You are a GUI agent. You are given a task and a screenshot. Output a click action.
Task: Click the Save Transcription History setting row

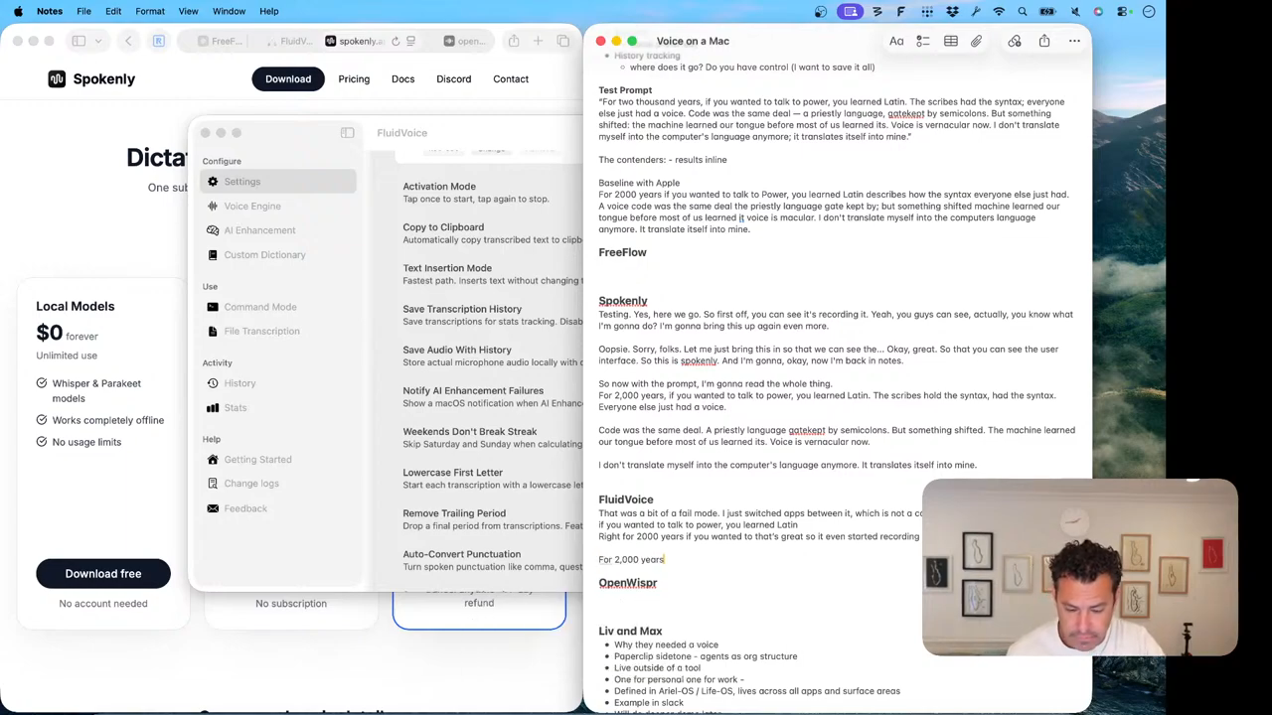[x=492, y=315]
